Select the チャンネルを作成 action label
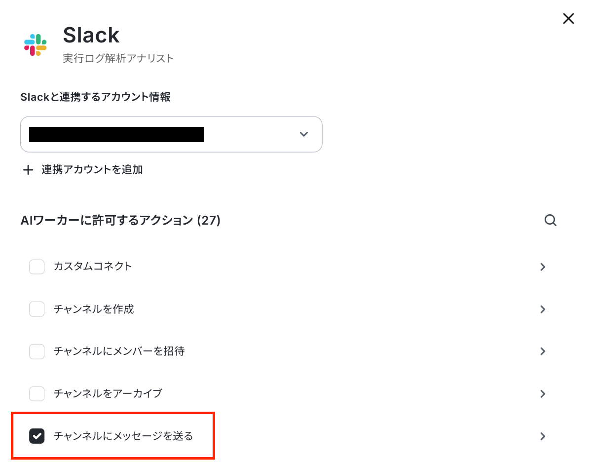This screenshot has width=590, height=466. pos(94,309)
